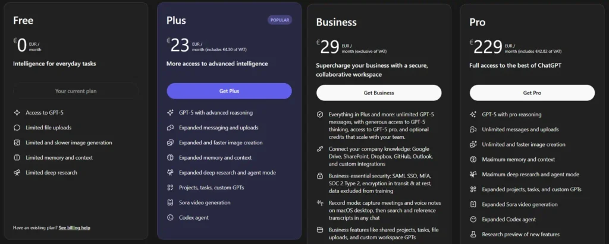Click the icon next to 'Limited file uploads'

pos(17,127)
